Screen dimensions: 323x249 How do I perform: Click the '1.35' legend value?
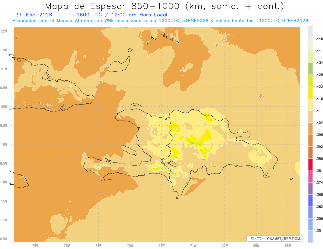point(318,230)
